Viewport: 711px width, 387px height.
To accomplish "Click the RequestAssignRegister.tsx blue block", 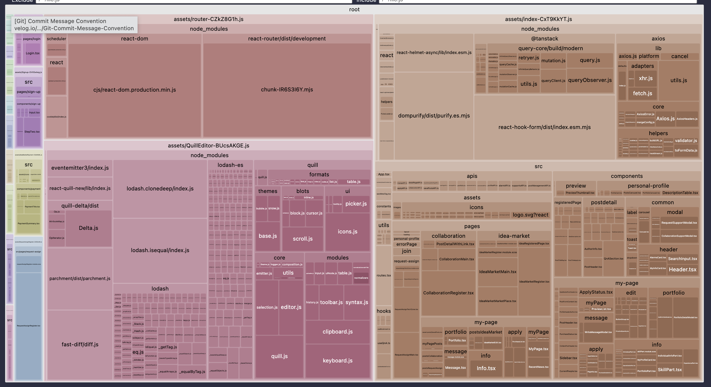I will coord(28,326).
